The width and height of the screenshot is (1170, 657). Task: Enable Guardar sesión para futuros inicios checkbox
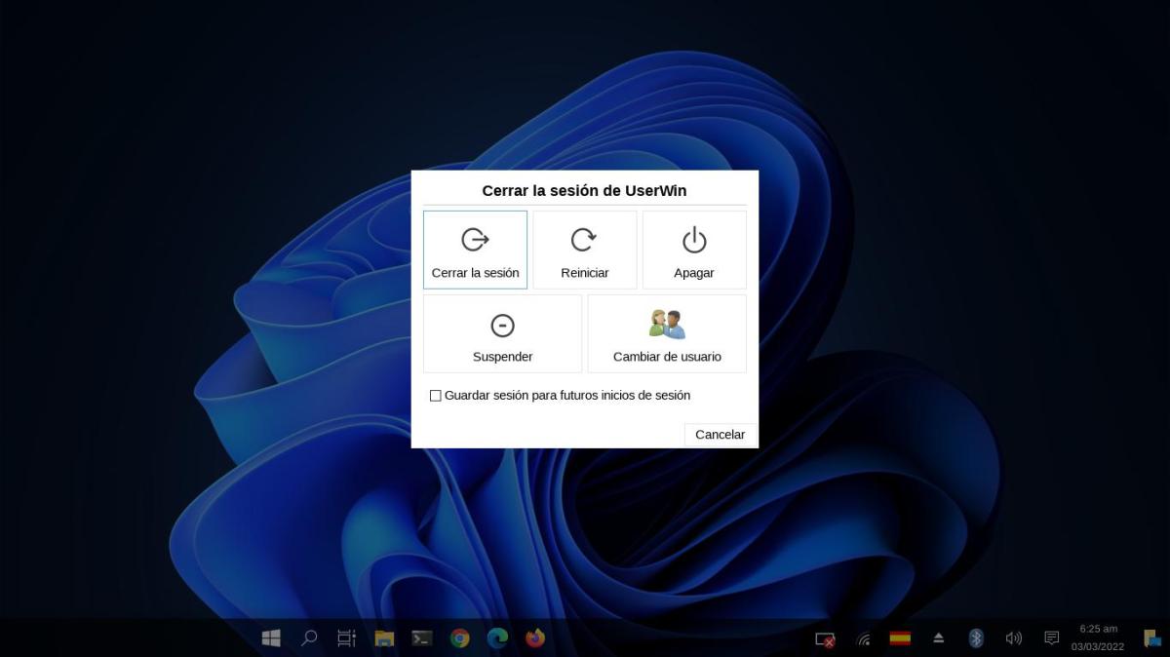[436, 396]
